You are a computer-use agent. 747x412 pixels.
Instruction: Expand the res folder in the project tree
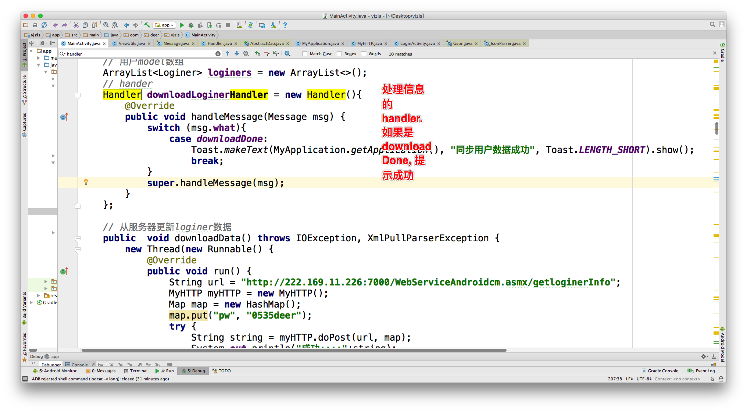39,295
